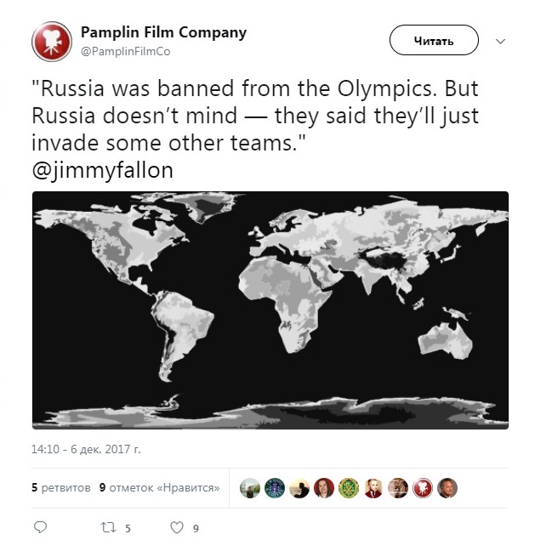
Task: Like the tweet with heart icon
Action: coord(177,528)
